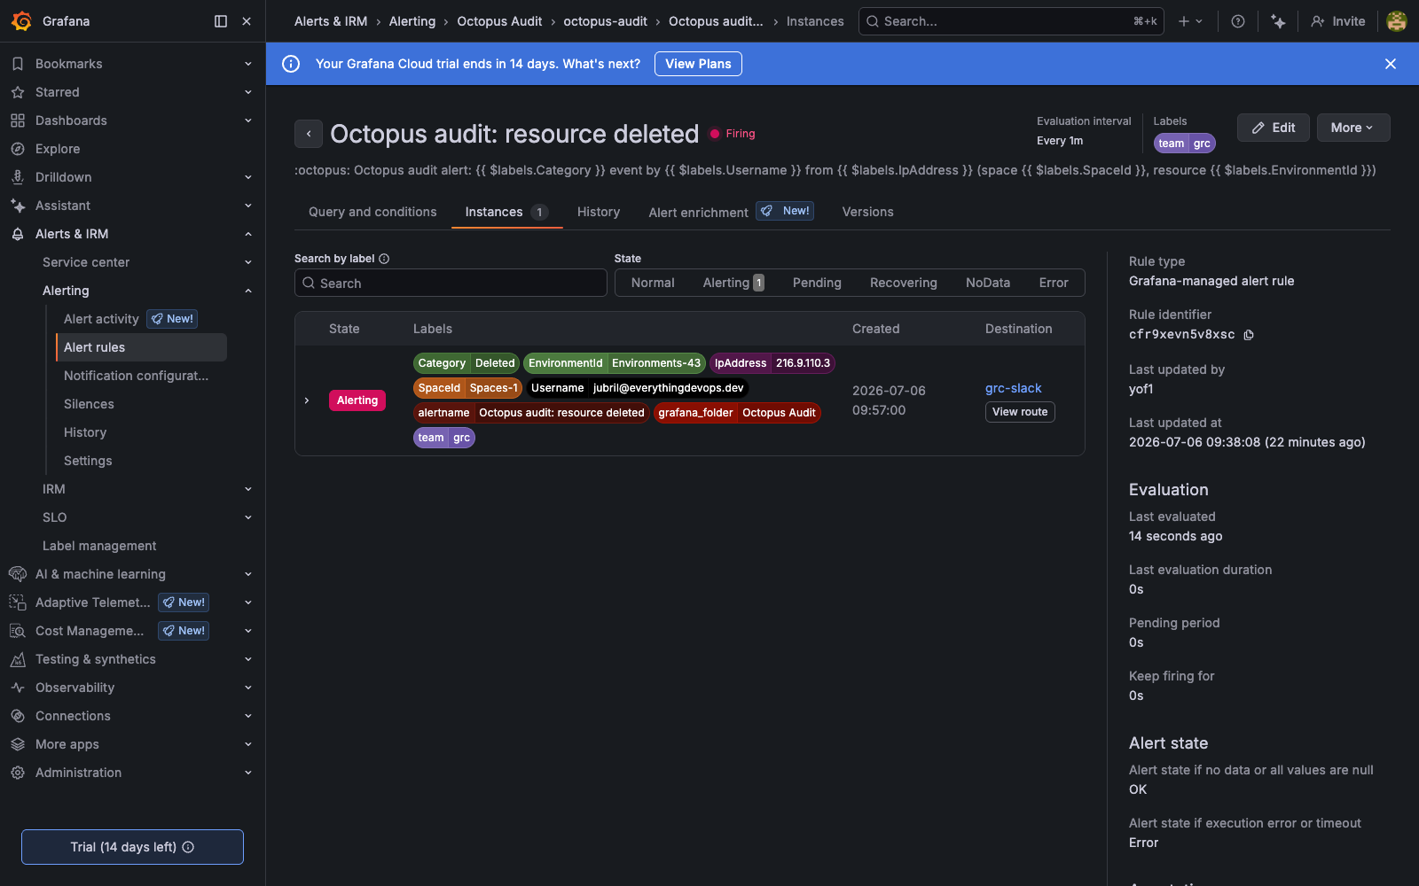1419x886 pixels.
Task: Open the help question mark icon
Action: point(1238,21)
